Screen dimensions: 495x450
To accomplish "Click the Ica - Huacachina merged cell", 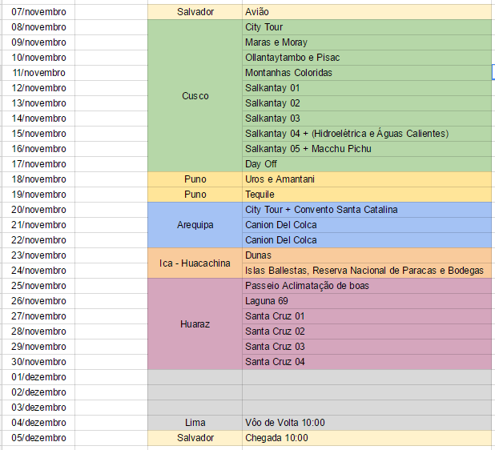I will (195, 263).
